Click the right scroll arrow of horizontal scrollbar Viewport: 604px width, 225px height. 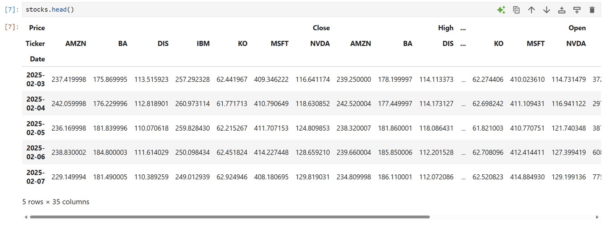(597, 217)
